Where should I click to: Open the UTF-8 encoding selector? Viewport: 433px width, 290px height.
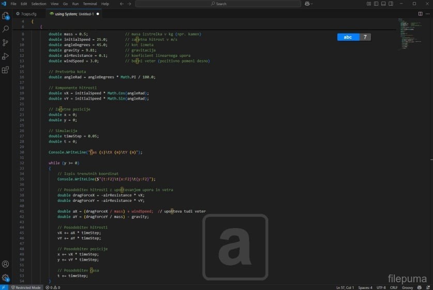coord(381,287)
